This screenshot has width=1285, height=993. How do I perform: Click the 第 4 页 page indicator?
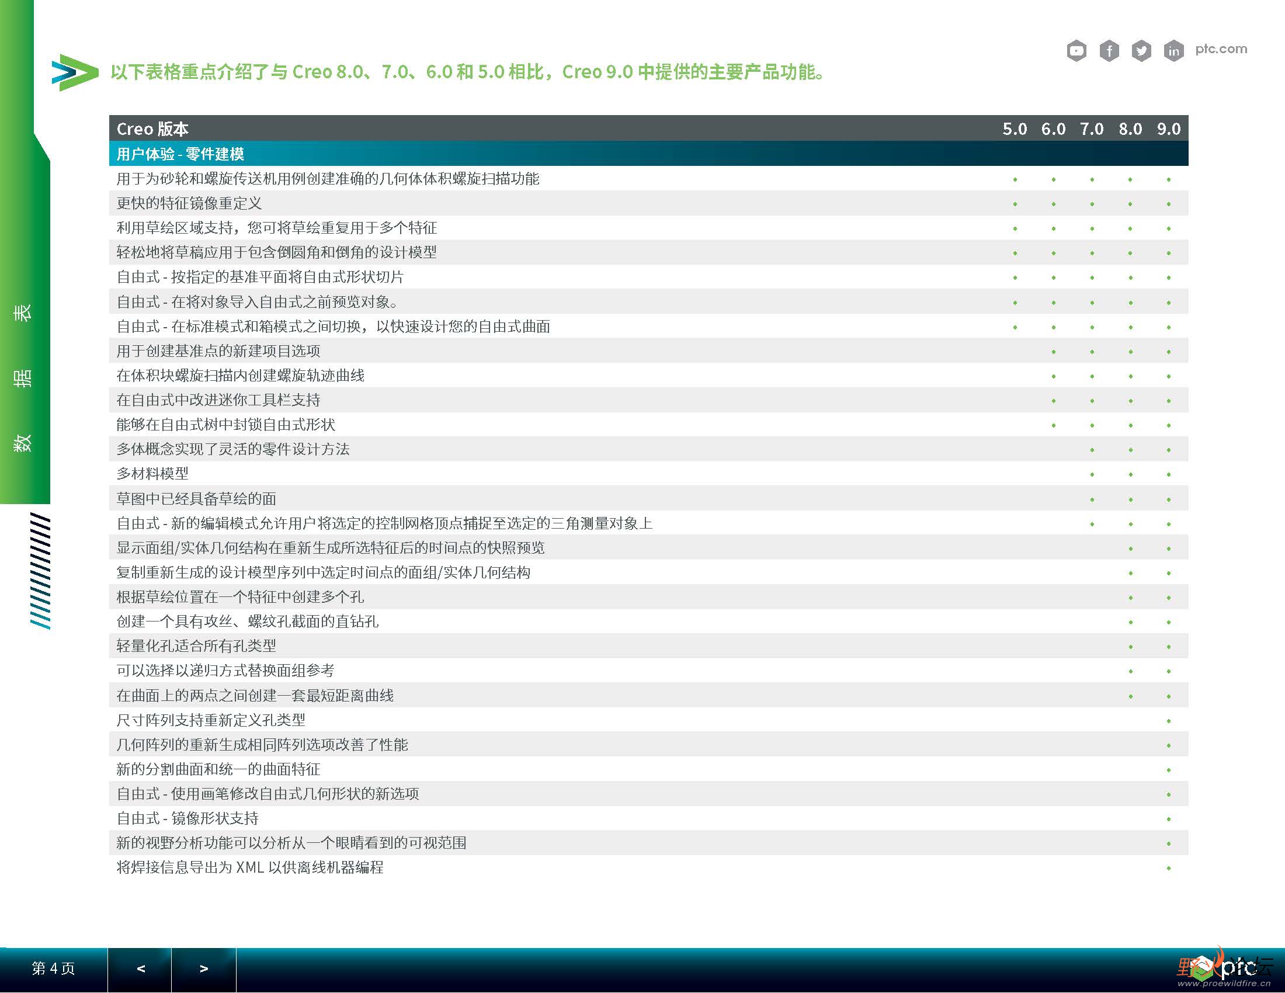pos(54,968)
